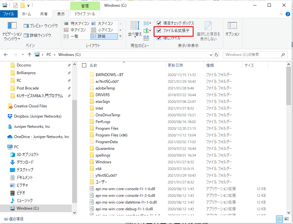This screenshot has width=293, height=224.
Task: Open the Home (ホーム) tab
Action: pos(26,14)
